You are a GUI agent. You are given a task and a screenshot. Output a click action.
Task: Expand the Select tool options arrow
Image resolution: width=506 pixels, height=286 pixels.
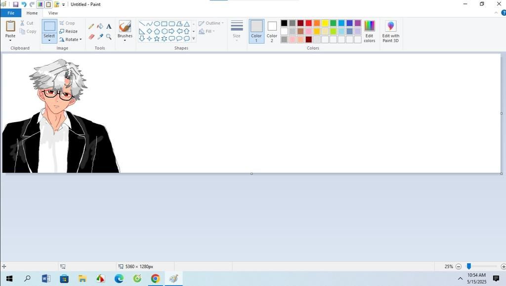(49, 41)
